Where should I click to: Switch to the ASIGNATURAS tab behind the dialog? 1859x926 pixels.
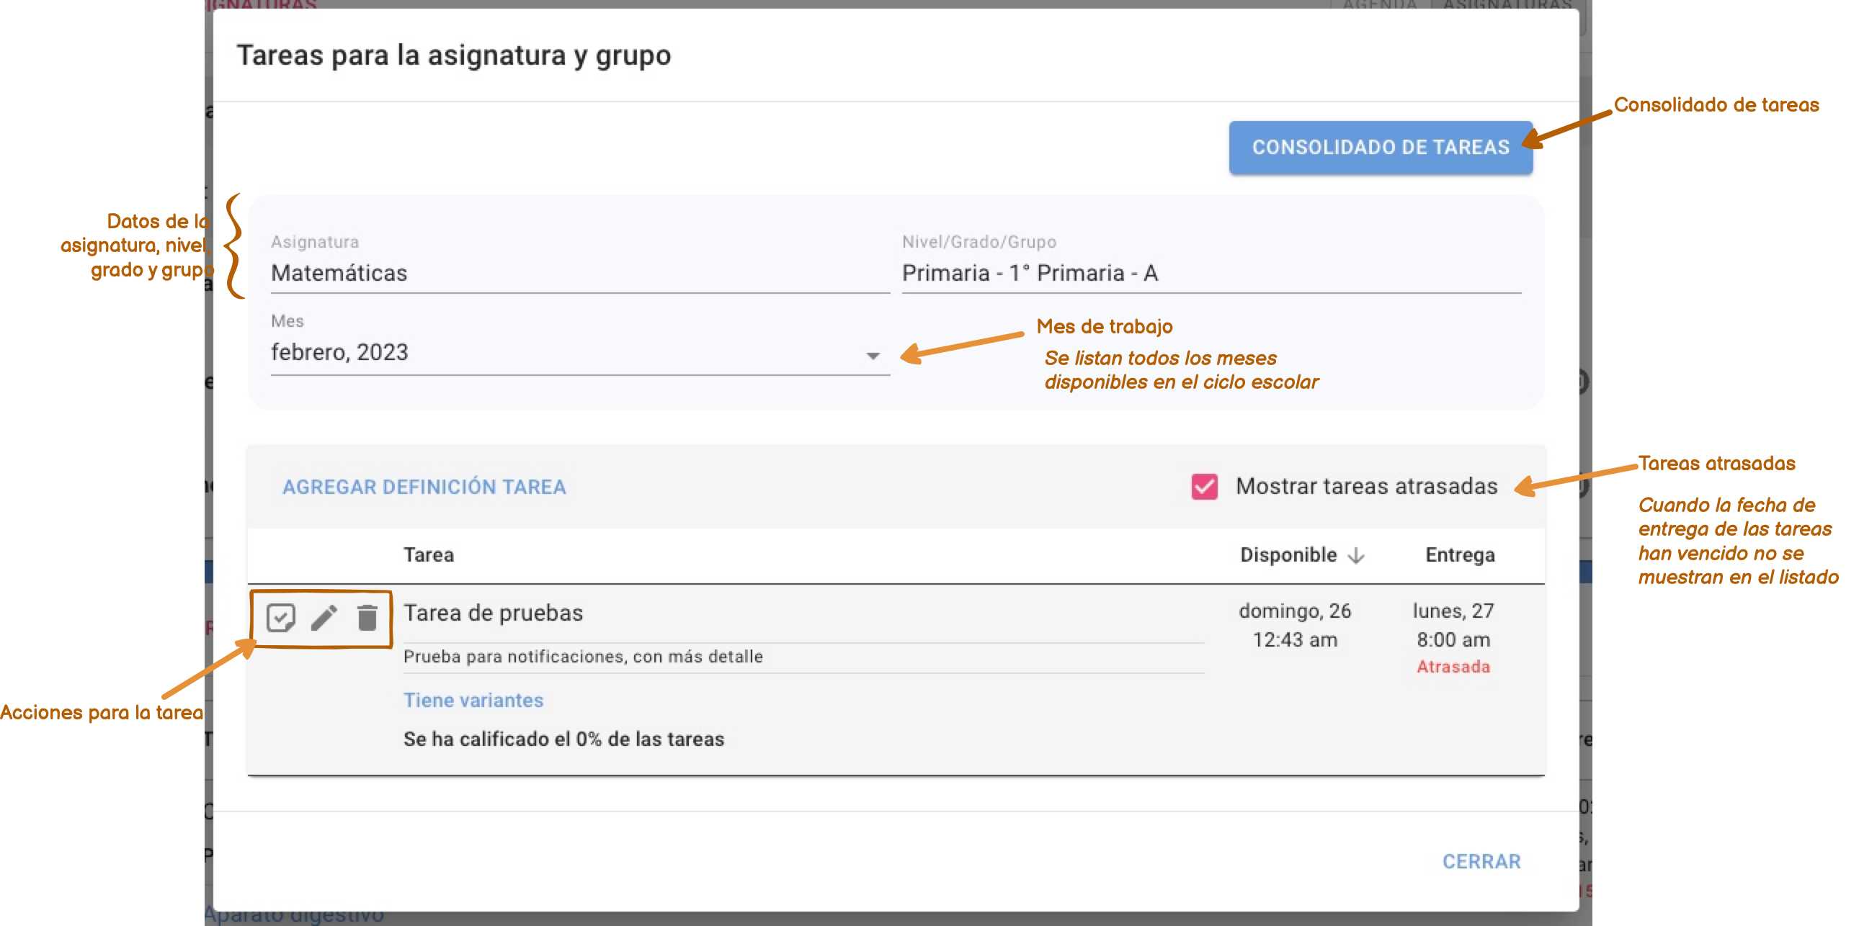pos(1507,4)
